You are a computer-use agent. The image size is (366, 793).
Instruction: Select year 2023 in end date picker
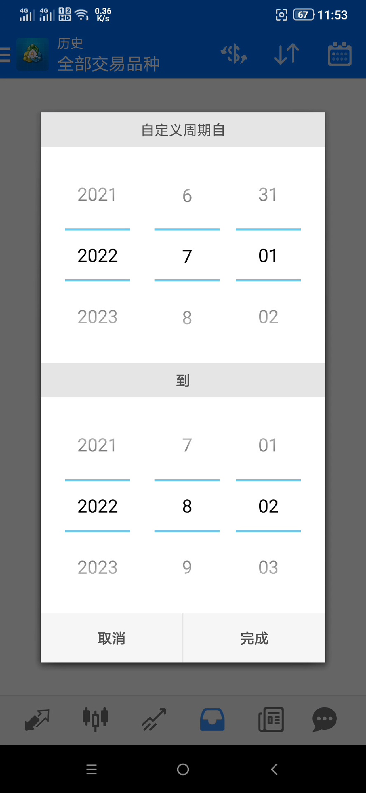(x=97, y=567)
